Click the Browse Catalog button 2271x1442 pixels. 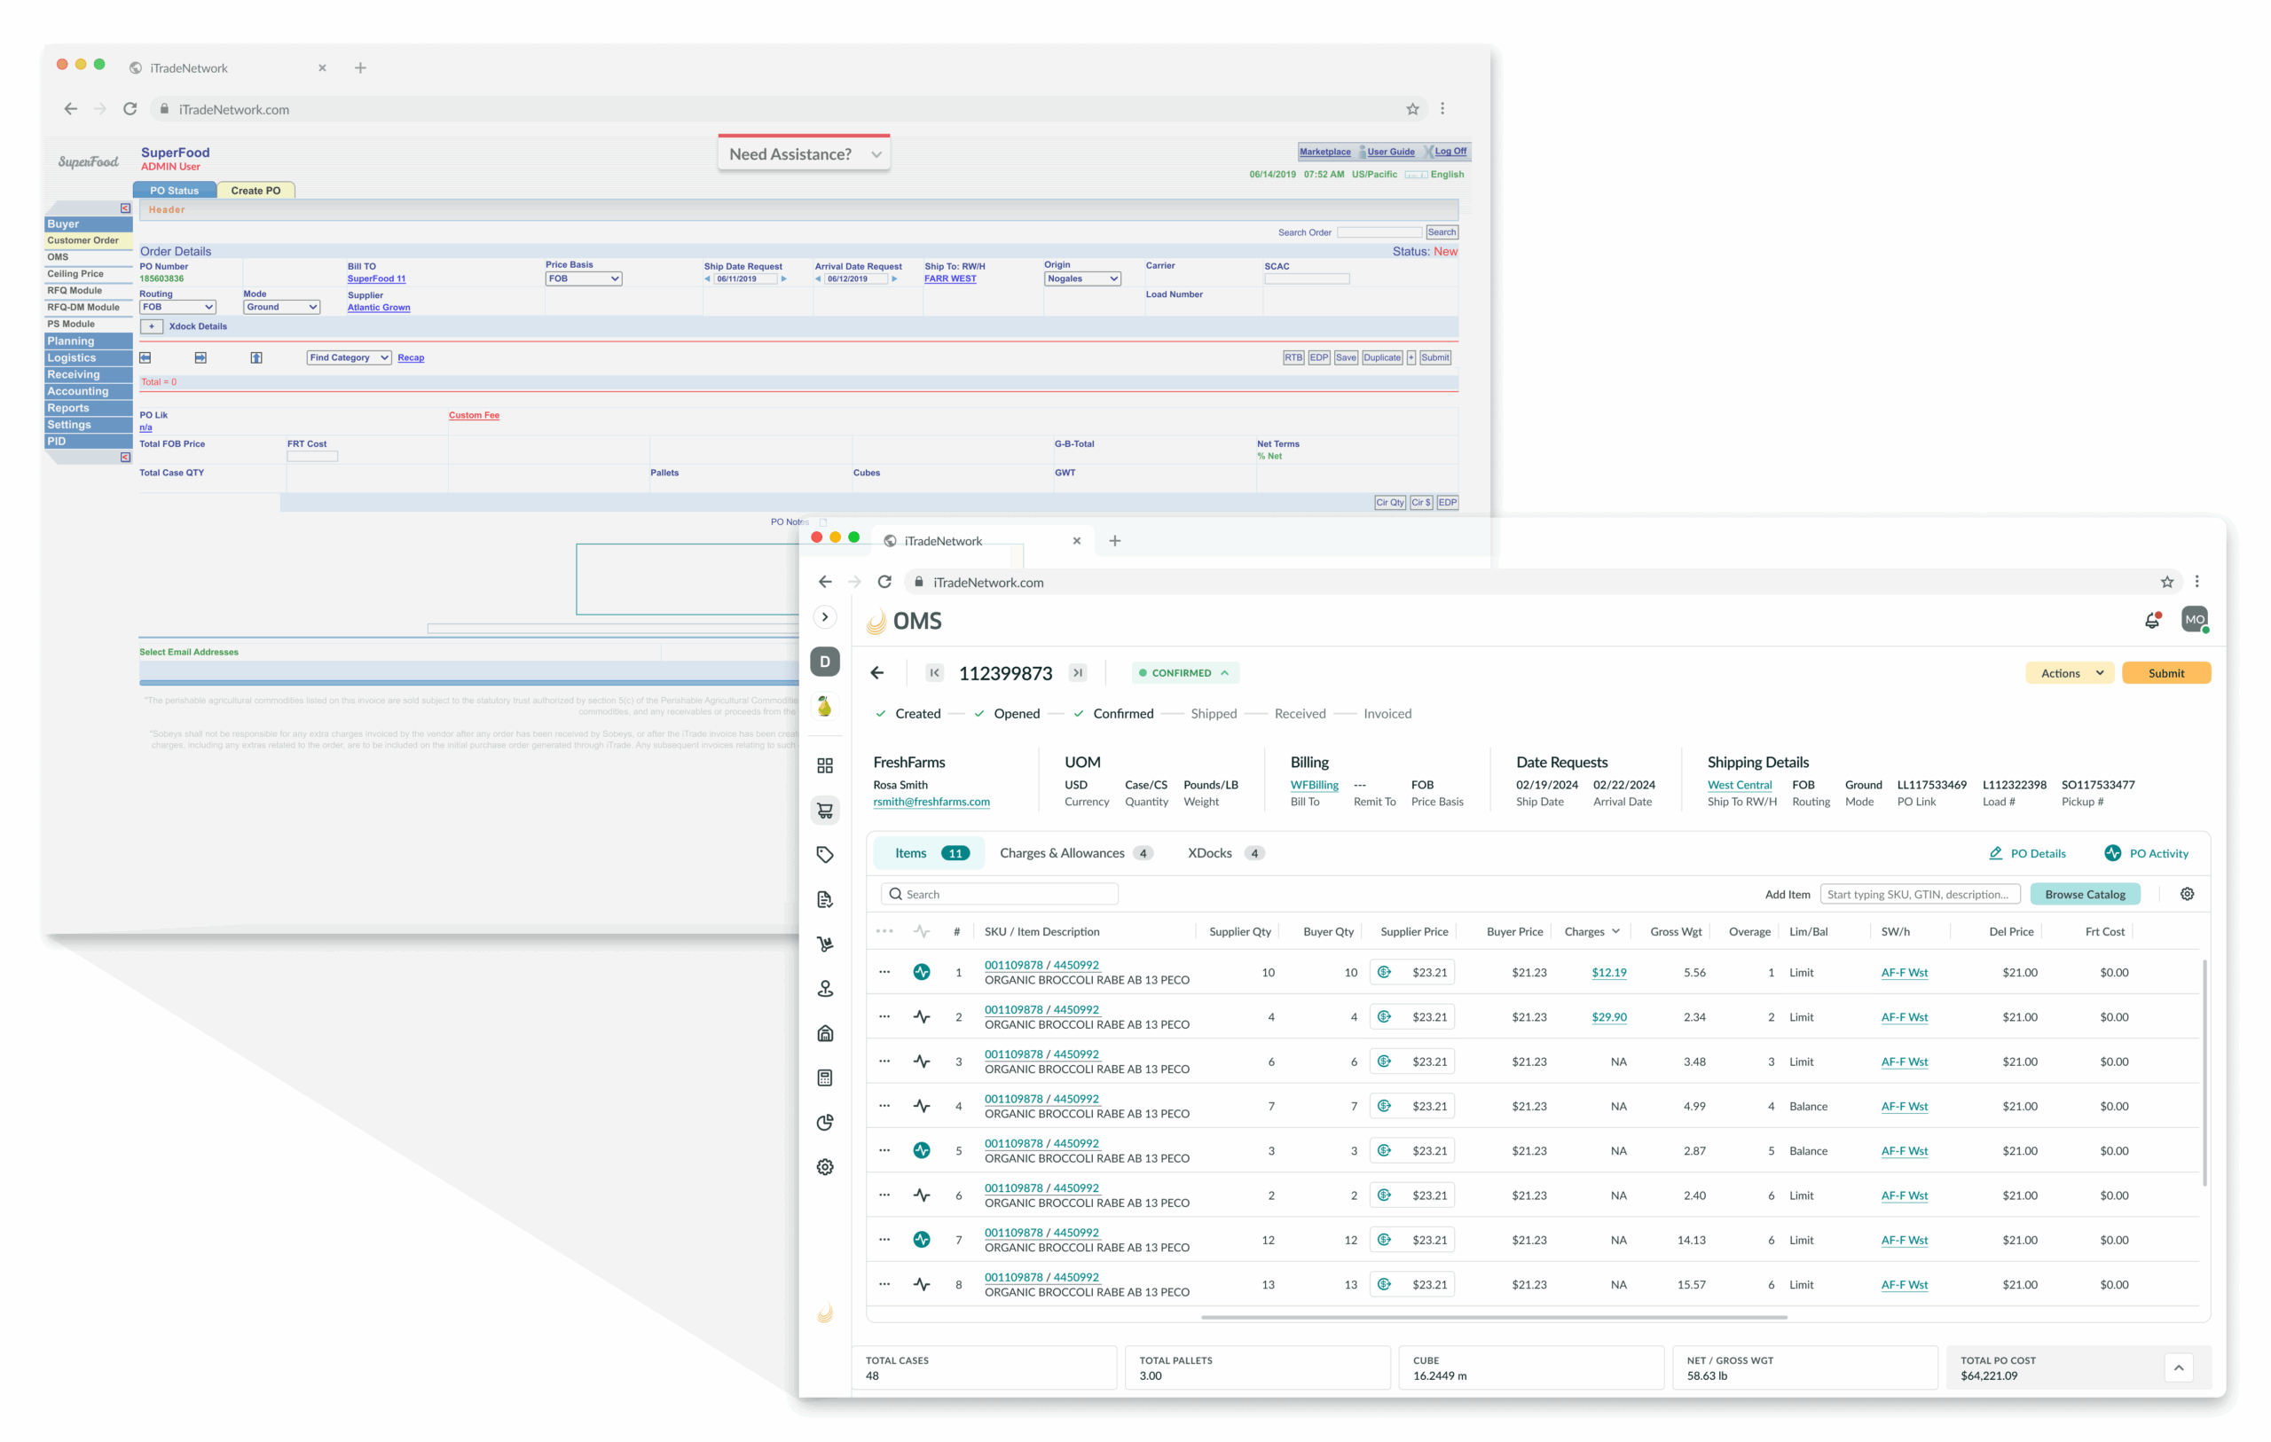[x=2085, y=894]
